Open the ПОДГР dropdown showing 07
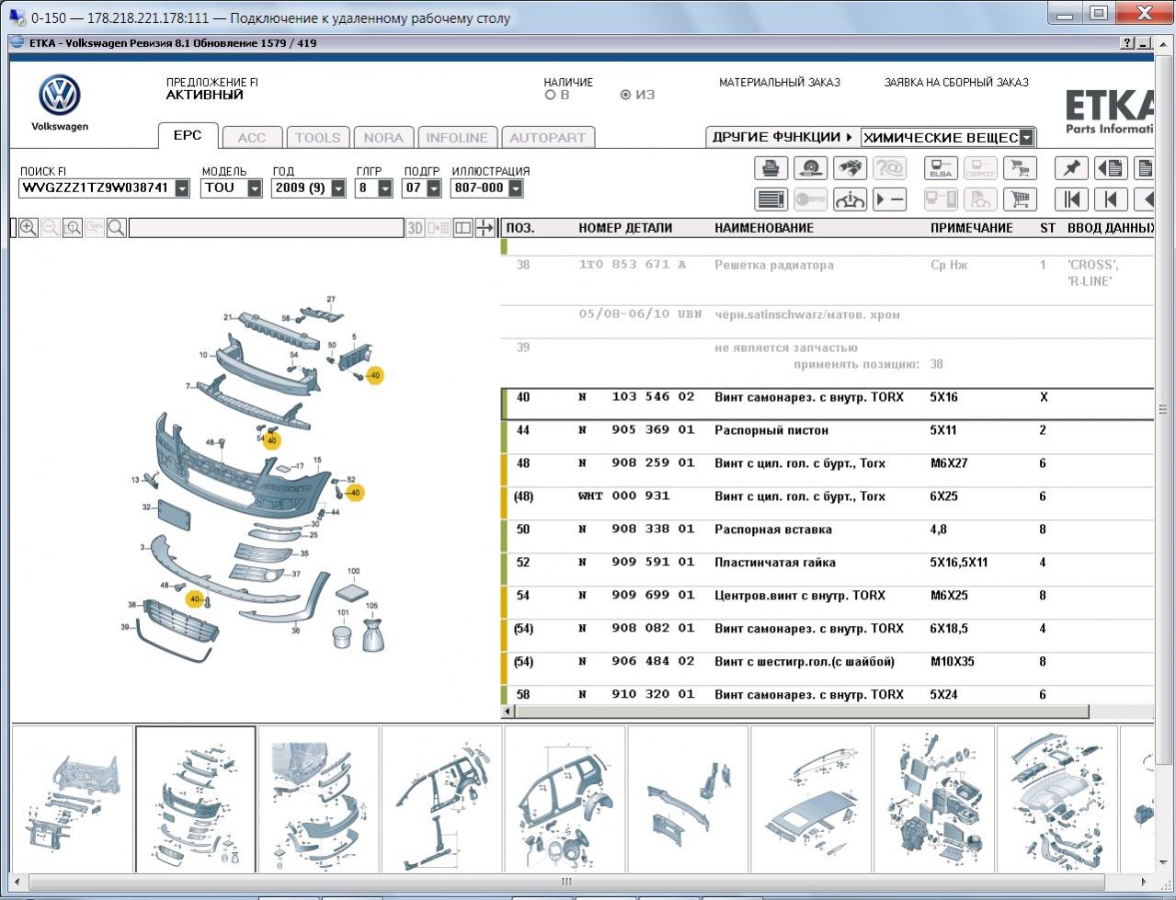This screenshot has height=900, width=1176. click(434, 188)
